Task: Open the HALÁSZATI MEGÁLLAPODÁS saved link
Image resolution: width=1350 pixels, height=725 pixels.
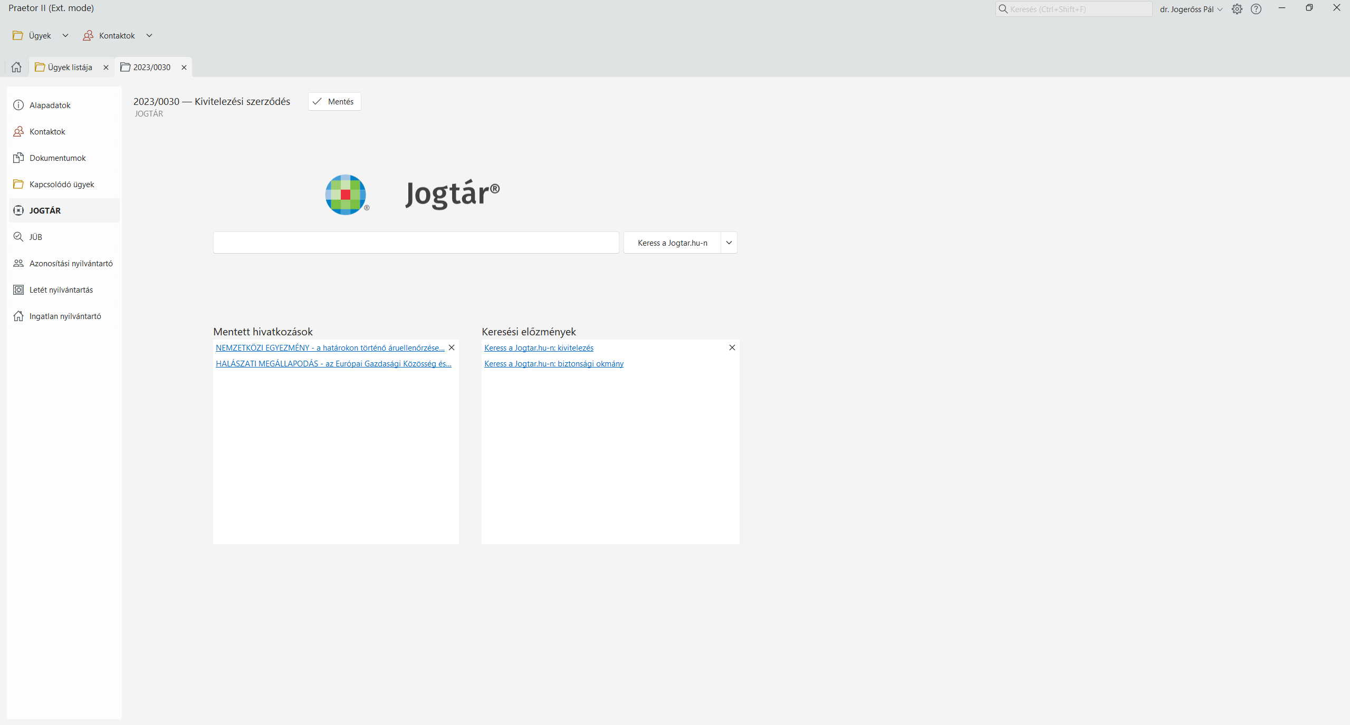Action: point(333,363)
